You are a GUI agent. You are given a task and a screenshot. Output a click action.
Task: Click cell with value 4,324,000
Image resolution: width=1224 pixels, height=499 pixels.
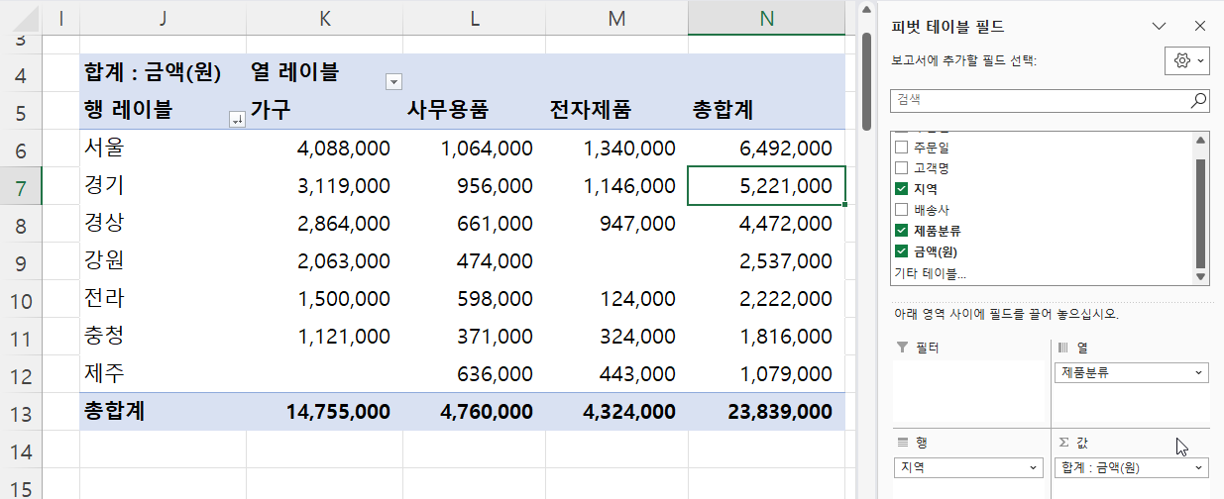[x=616, y=412]
